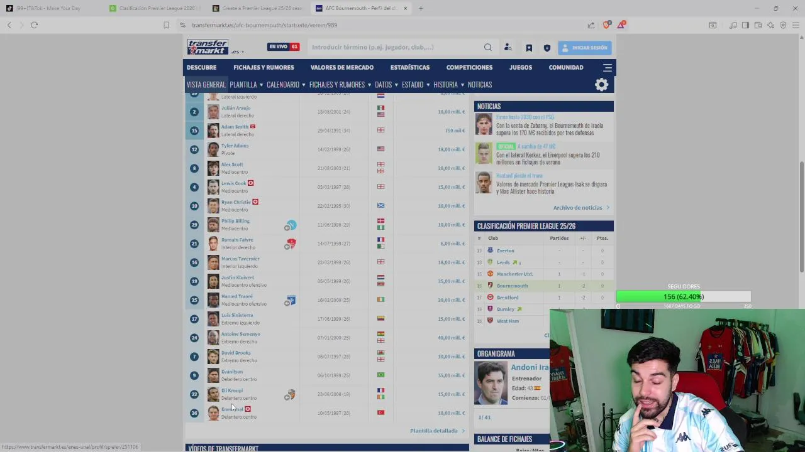
Task: Click the En Vivo live button
Action: (x=283, y=46)
